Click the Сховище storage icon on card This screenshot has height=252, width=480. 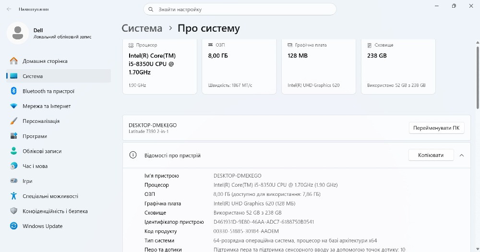[x=370, y=45]
